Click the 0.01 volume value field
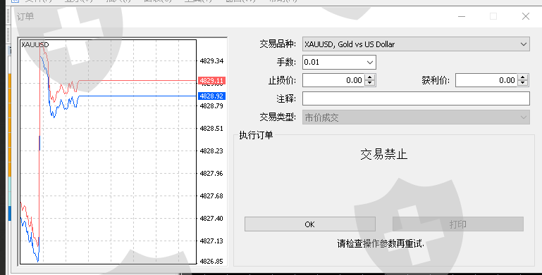 point(333,63)
